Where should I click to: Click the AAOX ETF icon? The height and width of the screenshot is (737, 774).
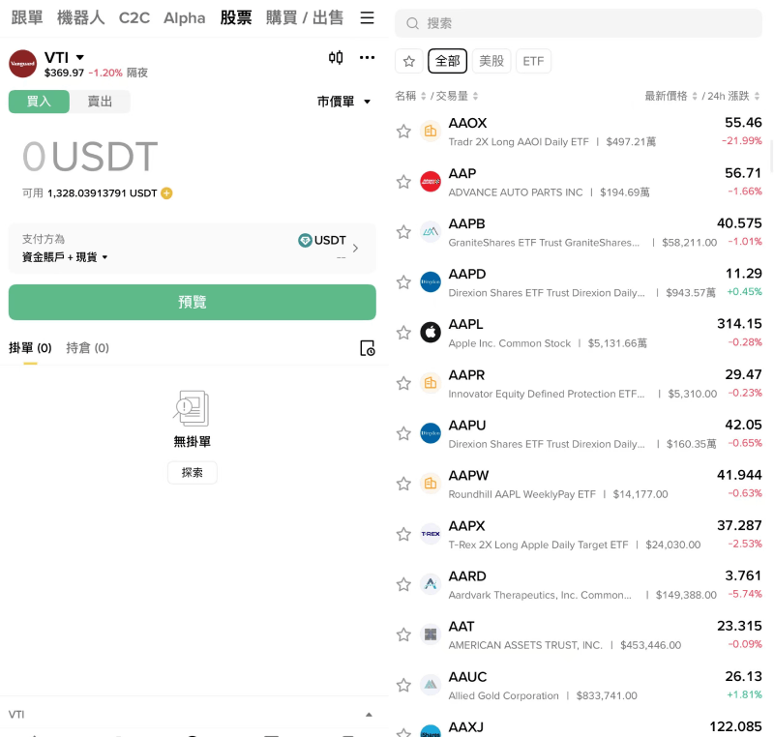coord(431,132)
